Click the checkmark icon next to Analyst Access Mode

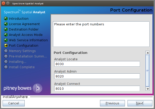point(6,35)
